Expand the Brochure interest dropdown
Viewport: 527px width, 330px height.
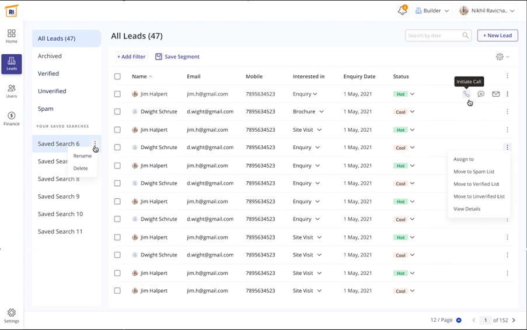(x=321, y=111)
